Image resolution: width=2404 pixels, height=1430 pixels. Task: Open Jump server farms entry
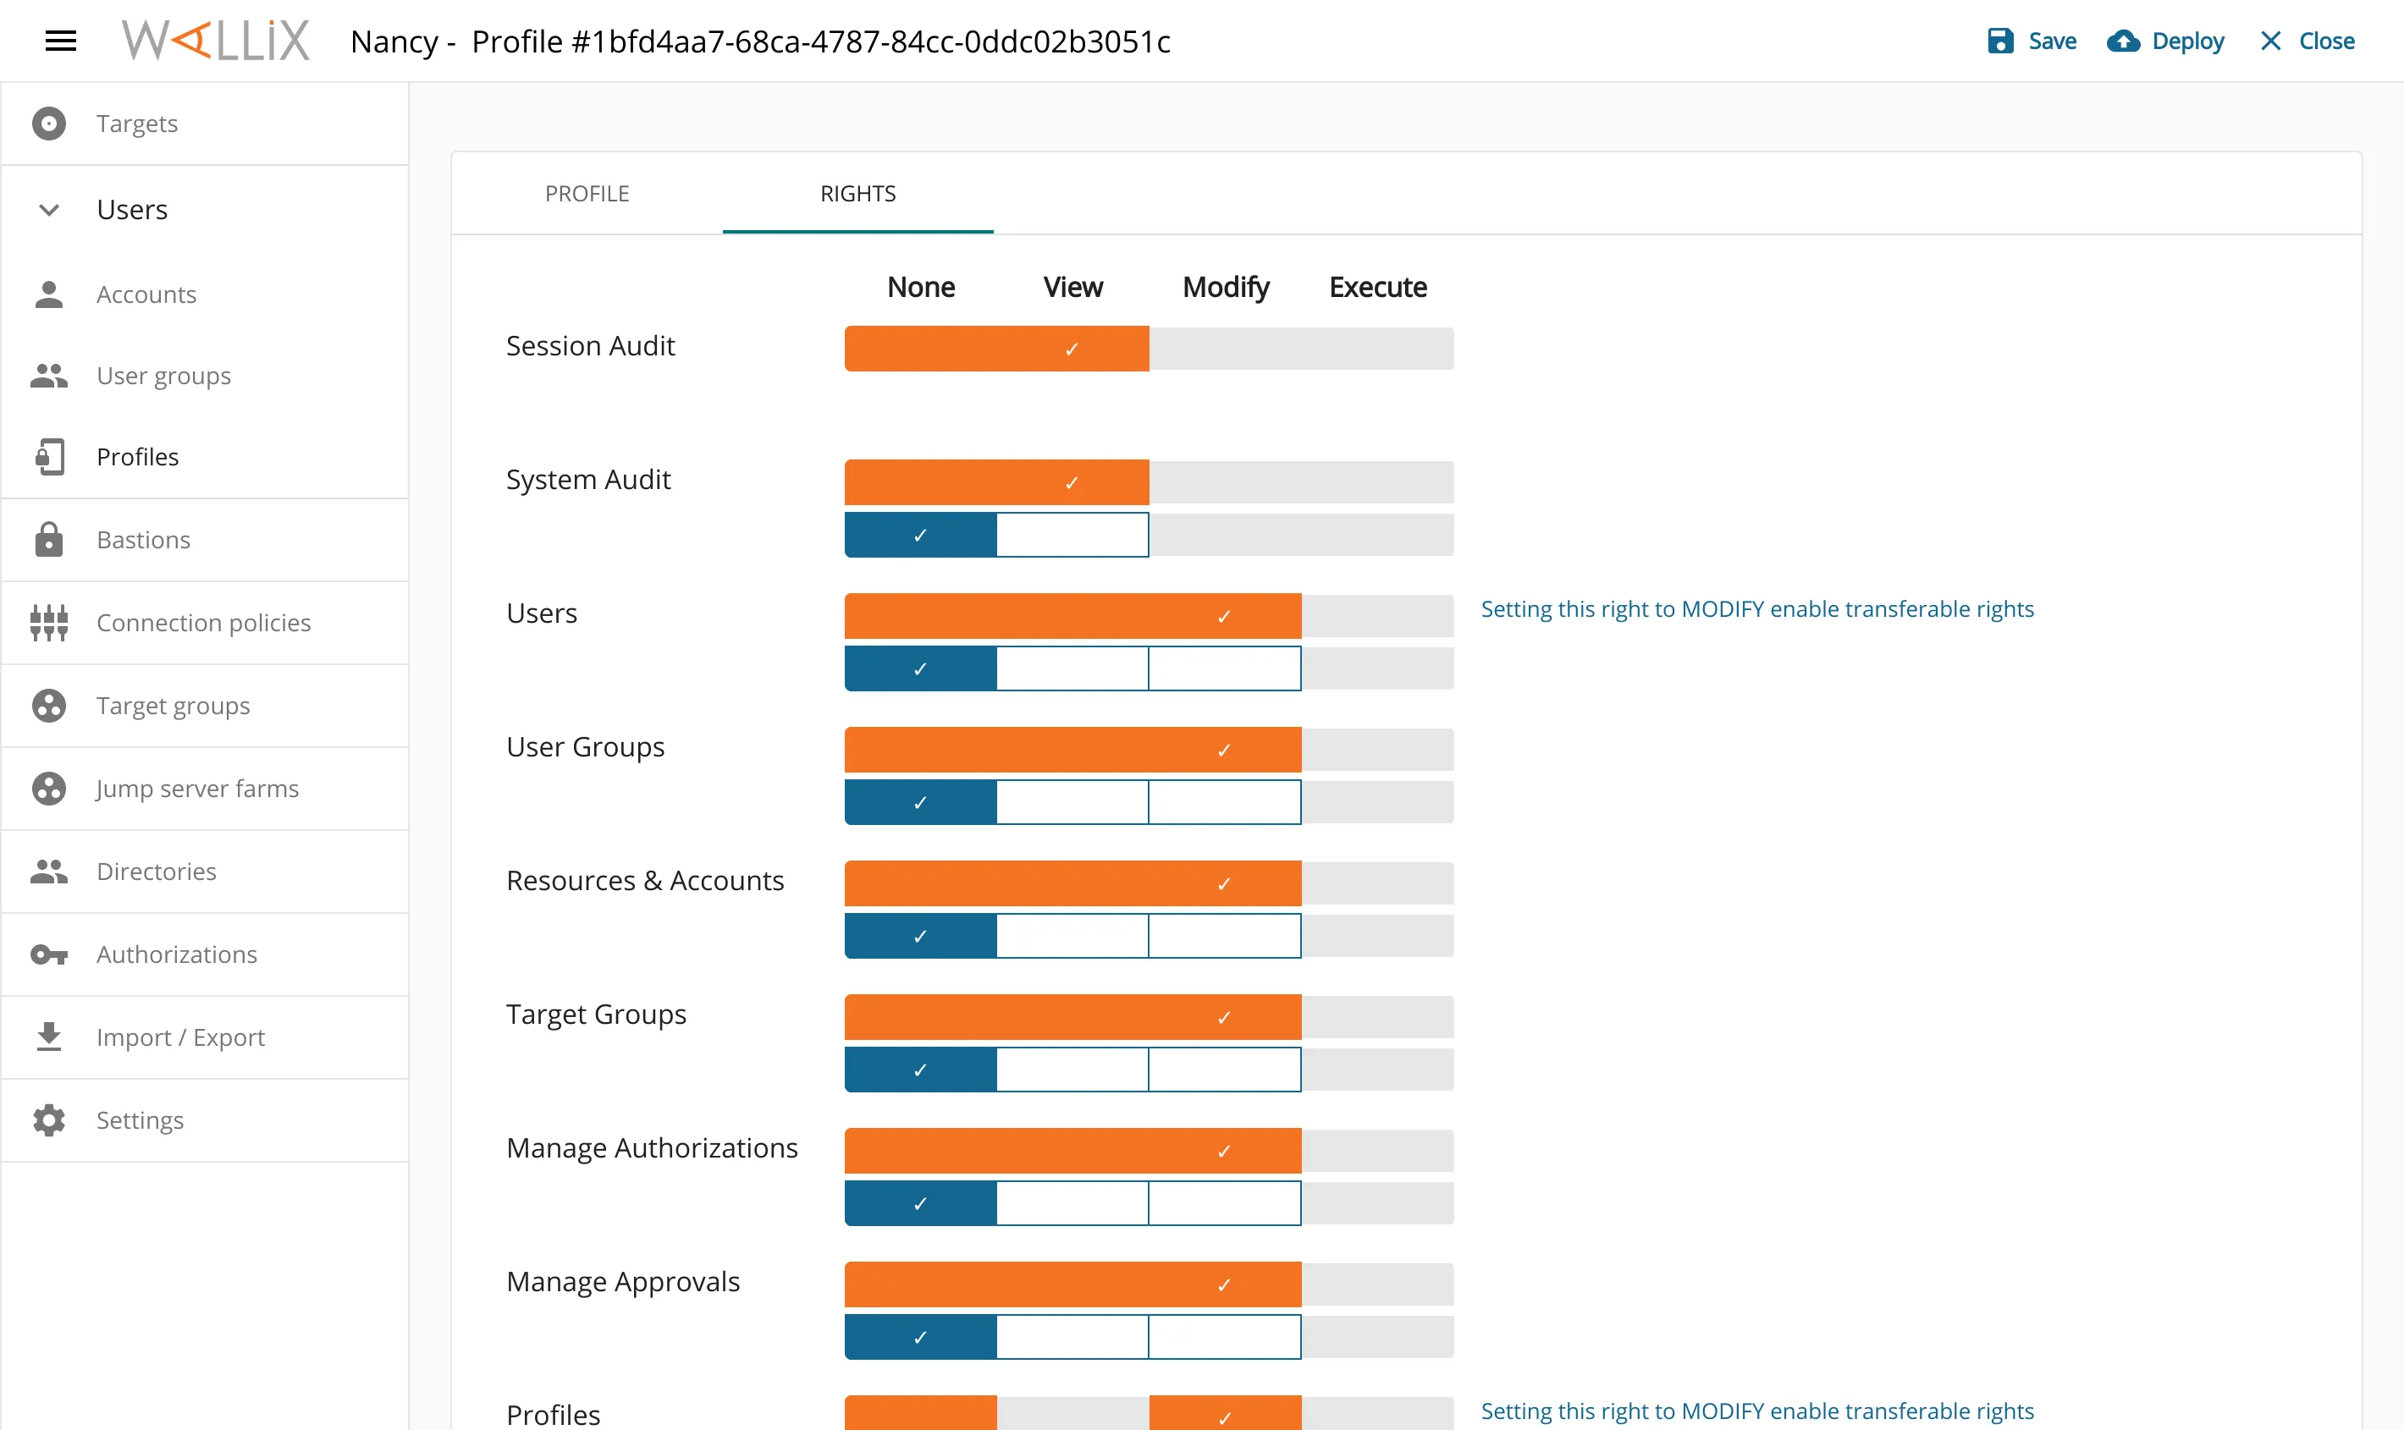(204, 789)
